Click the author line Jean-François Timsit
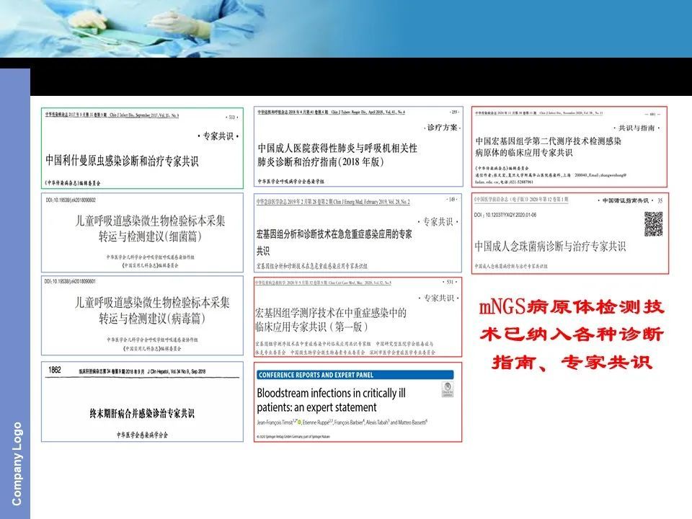Screen dimensions: 692x519 click(342, 422)
